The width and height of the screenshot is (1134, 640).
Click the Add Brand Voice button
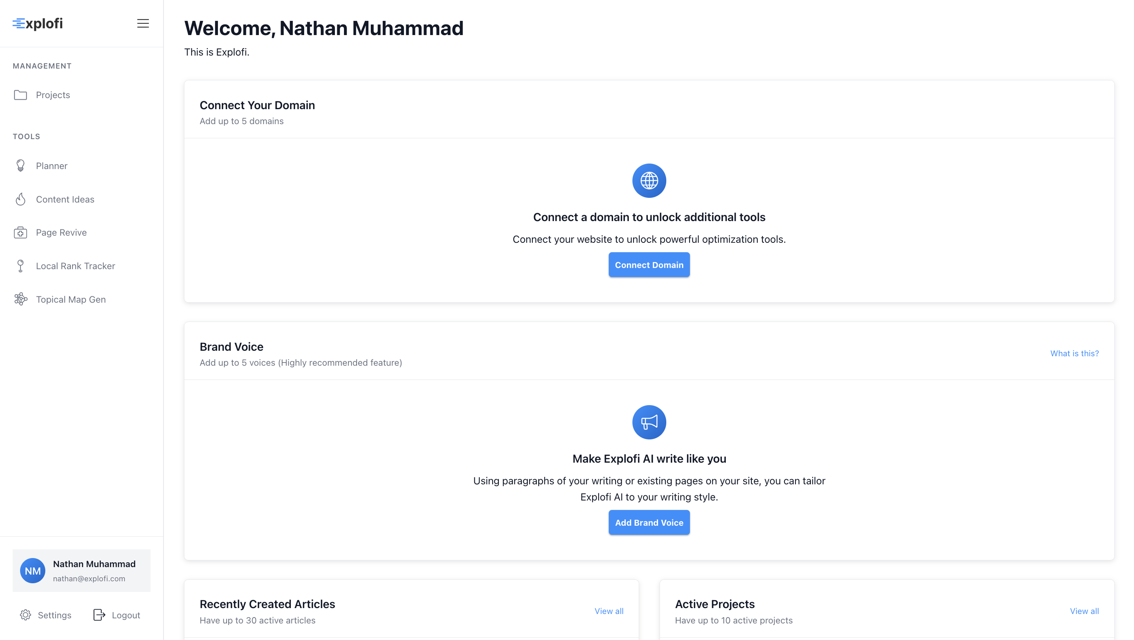[x=649, y=523]
